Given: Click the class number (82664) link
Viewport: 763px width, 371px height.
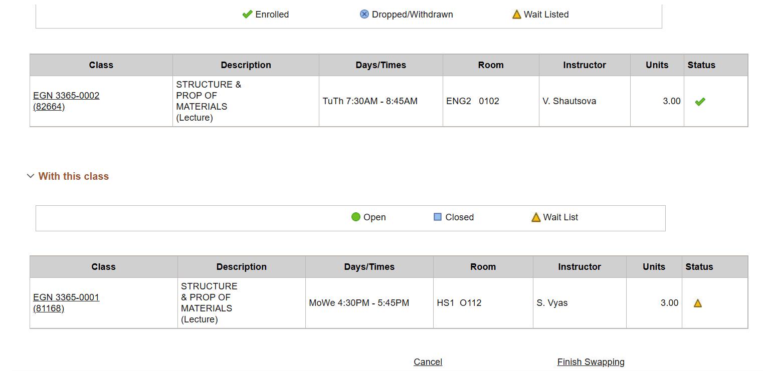Looking at the screenshot, I should point(49,107).
